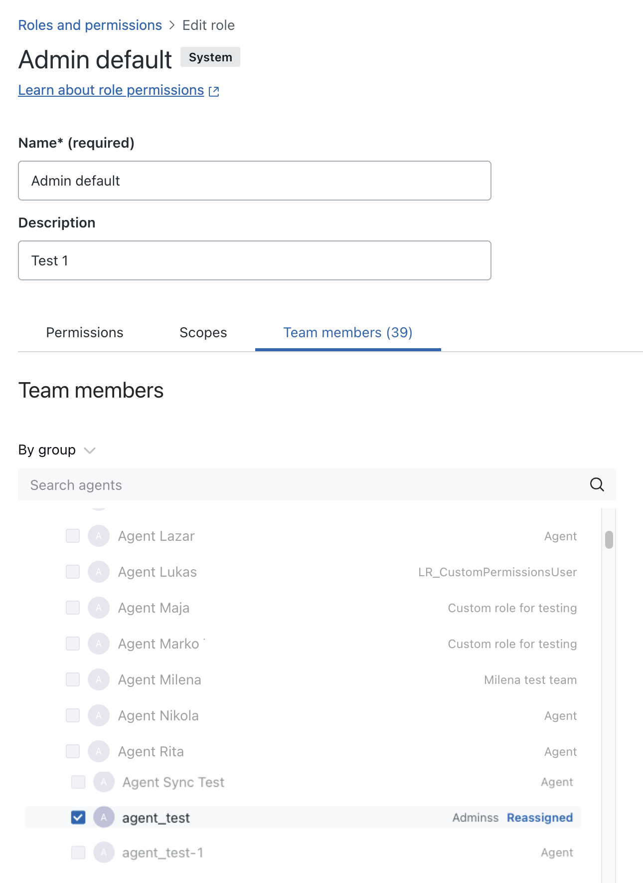Open Learn about role permissions link
The image size is (643, 883).
click(x=111, y=90)
